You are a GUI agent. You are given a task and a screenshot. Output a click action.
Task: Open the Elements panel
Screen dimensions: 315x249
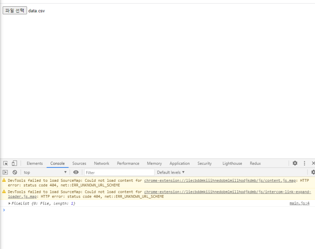tap(35, 163)
